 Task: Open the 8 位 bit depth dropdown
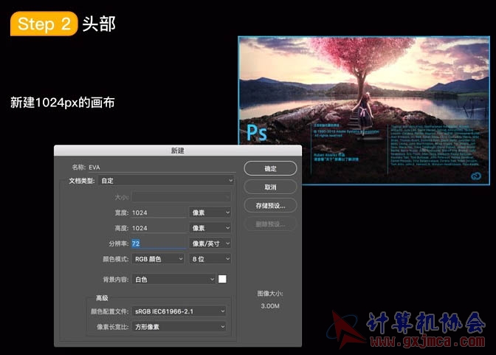tap(210, 259)
